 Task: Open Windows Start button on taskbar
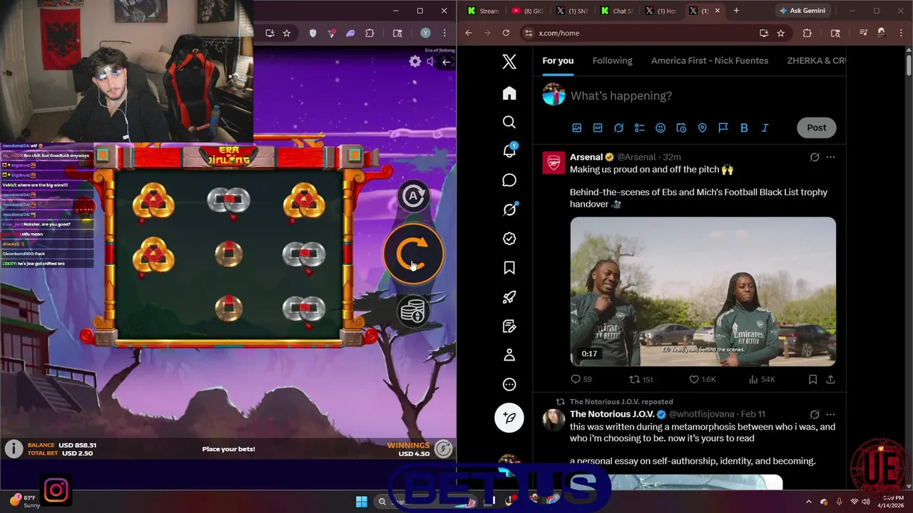362,502
